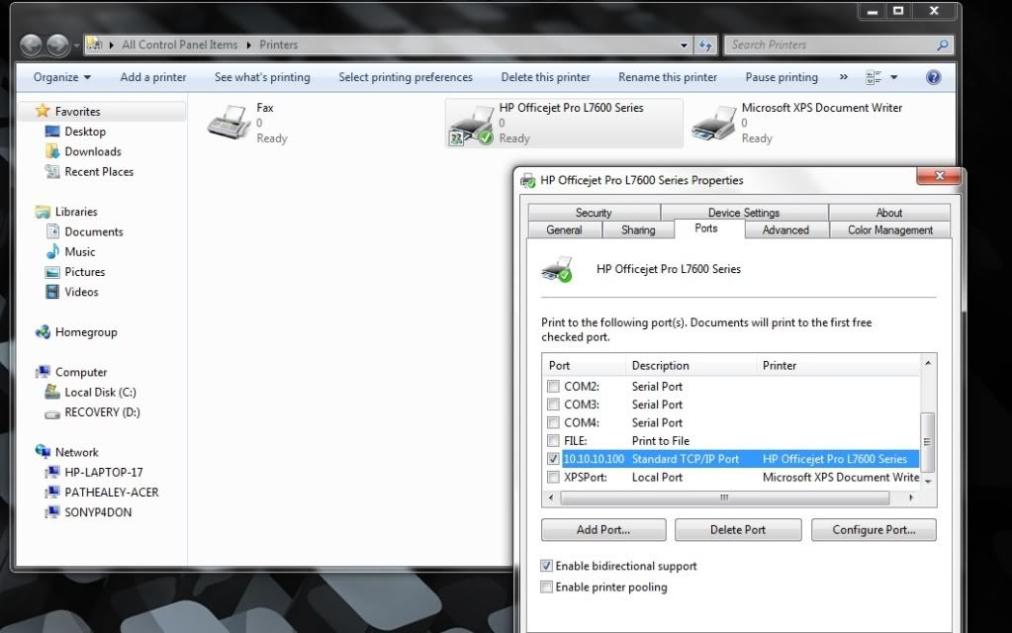
Task: Check the COM2: port checkbox
Action: 553,386
